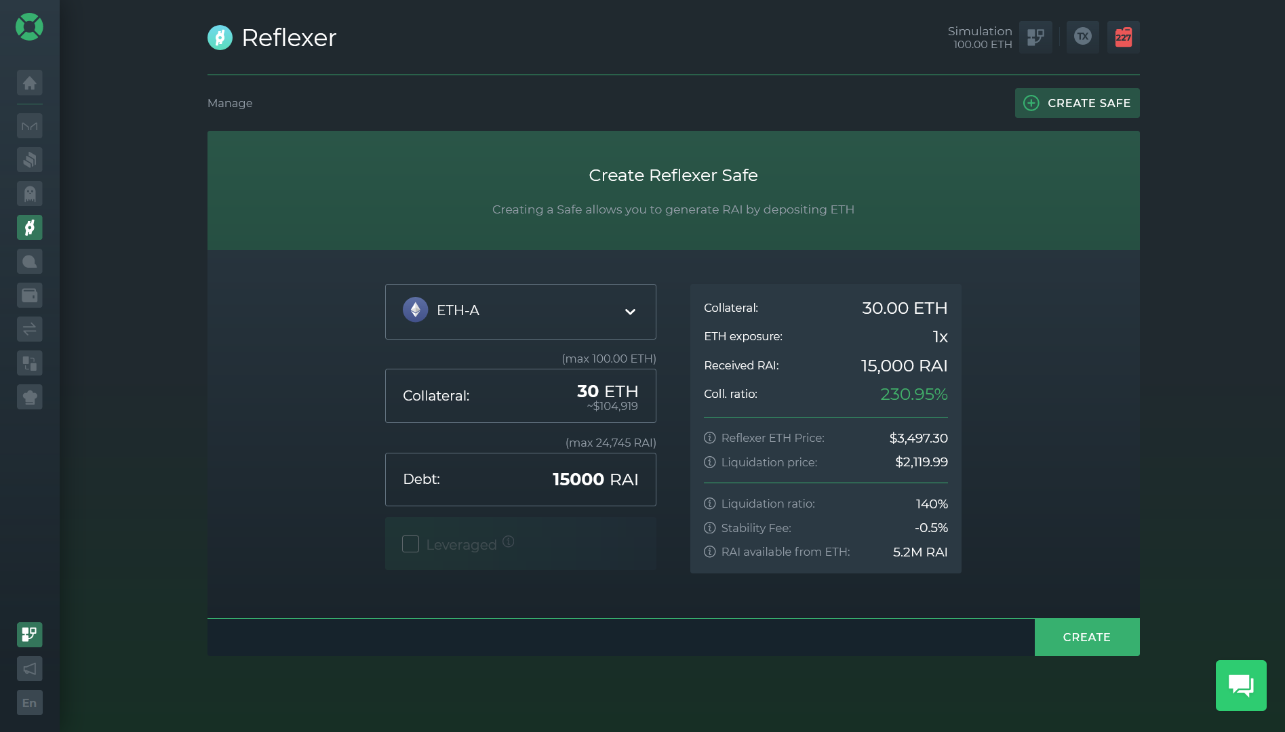Screen dimensions: 1285x732
Task: Open the Exchange swap-arrows sidebar icon
Action: pos(30,329)
